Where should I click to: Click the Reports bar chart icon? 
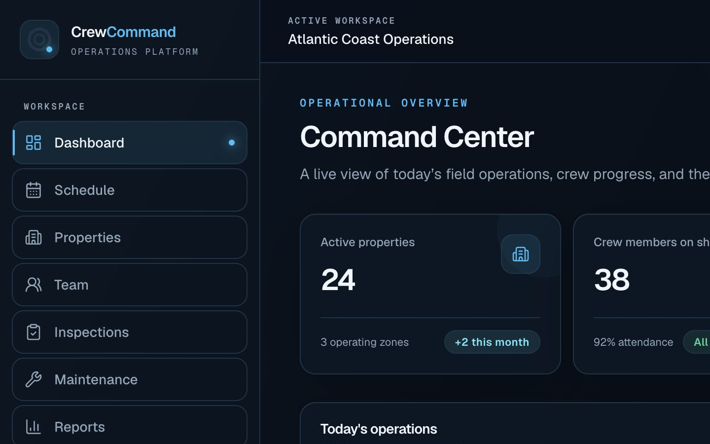point(34,427)
